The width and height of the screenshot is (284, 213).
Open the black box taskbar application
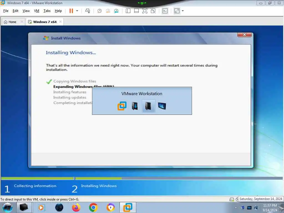[24, 207]
